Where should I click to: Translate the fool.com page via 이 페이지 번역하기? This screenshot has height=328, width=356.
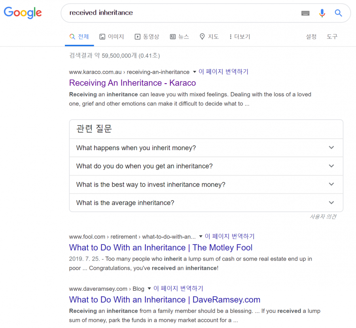click(229, 236)
